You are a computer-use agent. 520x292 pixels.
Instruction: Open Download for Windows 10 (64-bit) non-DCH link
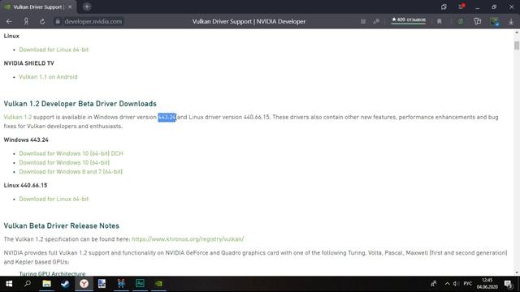point(64,162)
